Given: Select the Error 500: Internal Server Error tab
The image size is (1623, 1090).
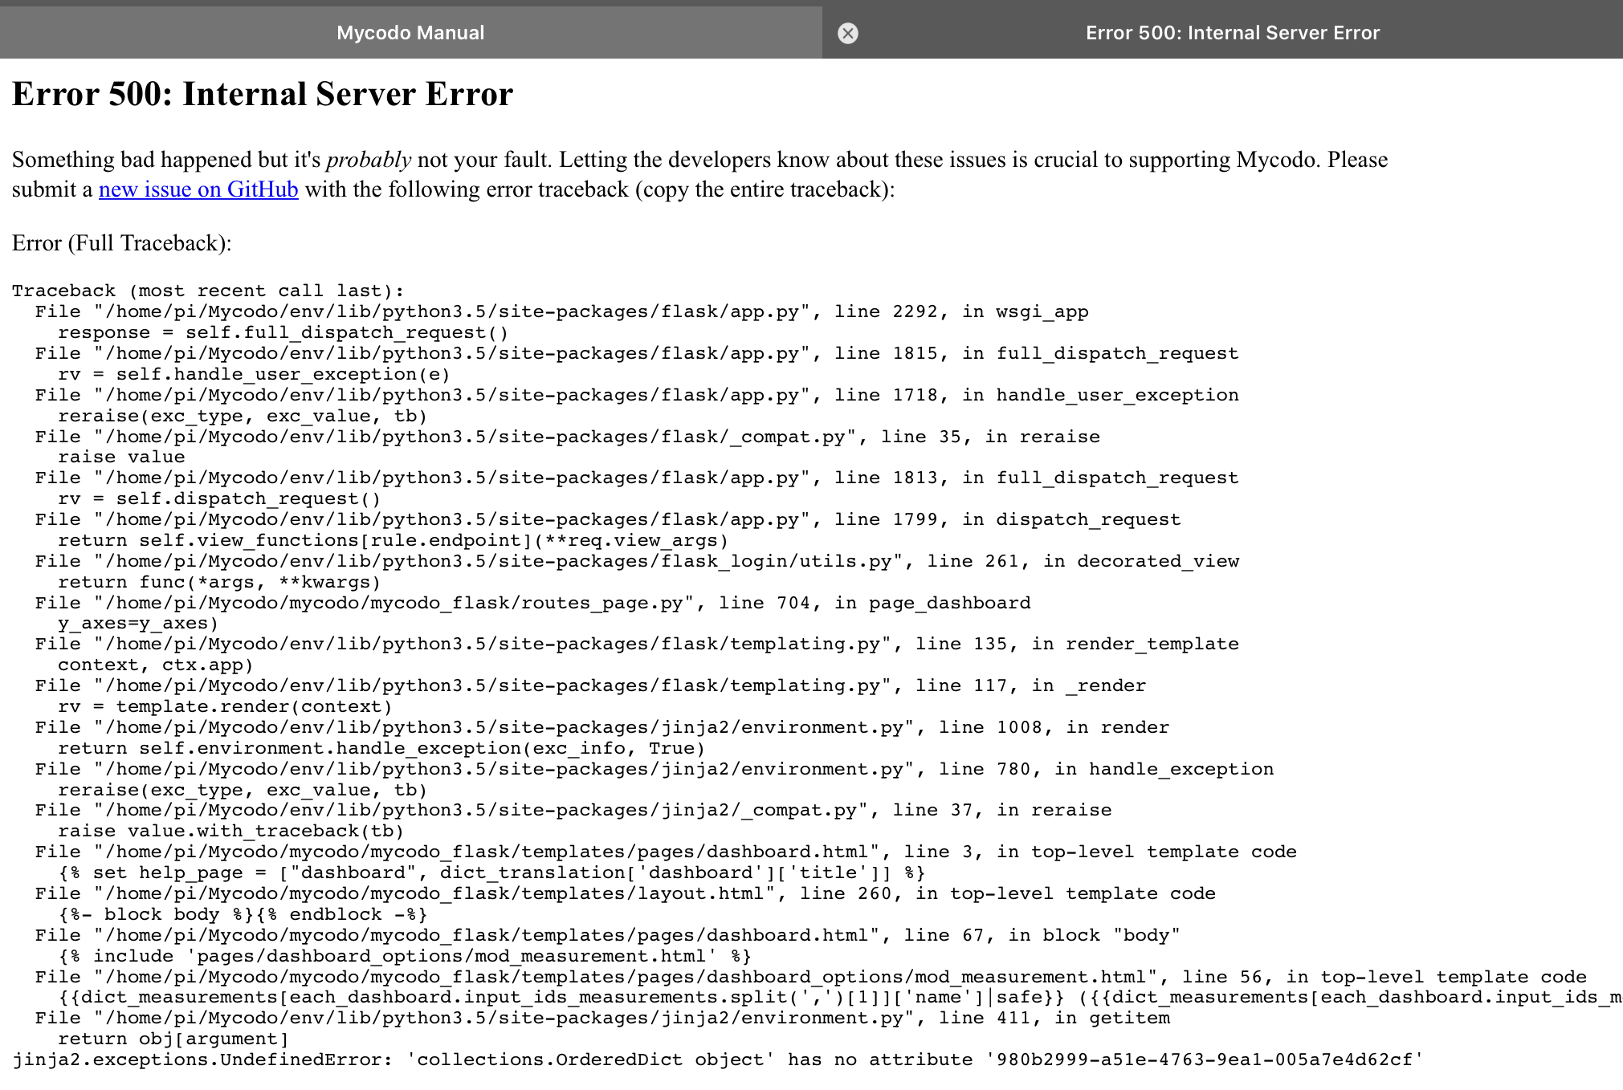Looking at the screenshot, I should (x=1232, y=33).
